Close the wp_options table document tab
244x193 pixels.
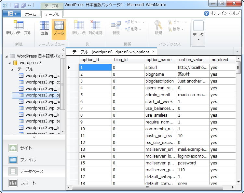tap(153, 52)
